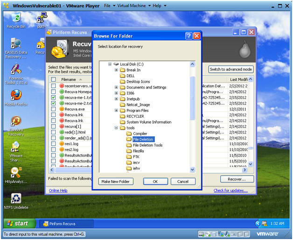This screenshot has height=240, width=293.
Task: Click the Make New Folder button
Action: [116, 182]
